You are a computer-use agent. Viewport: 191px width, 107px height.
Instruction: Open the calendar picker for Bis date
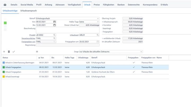point(54,25)
